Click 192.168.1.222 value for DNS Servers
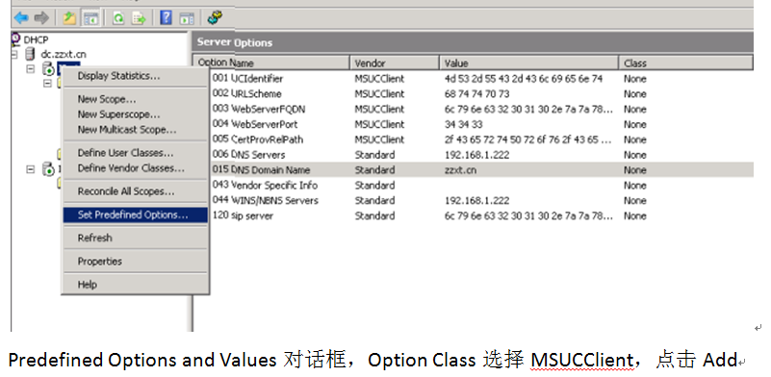The image size is (771, 377). (477, 155)
